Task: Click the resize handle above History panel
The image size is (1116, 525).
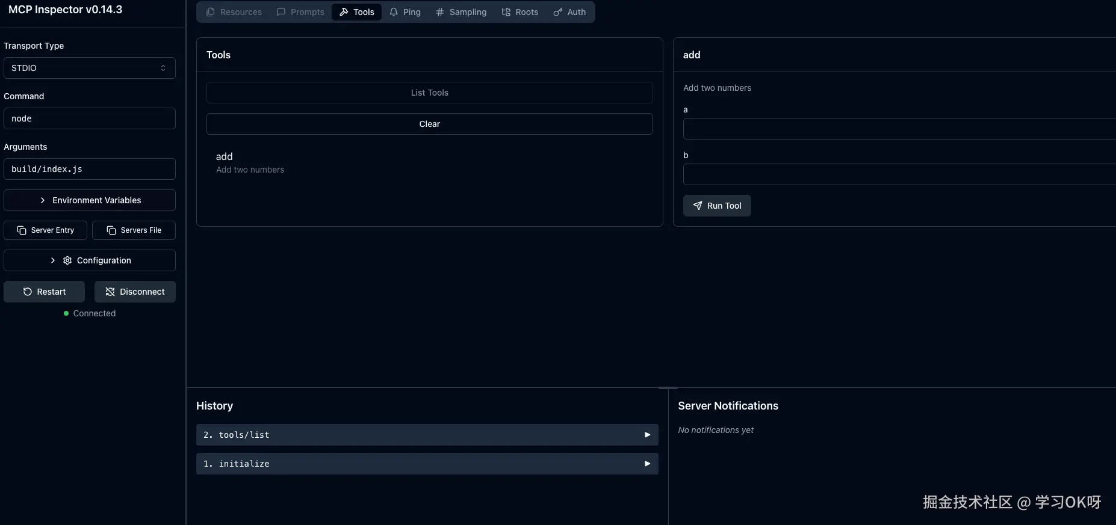Action: [668, 388]
